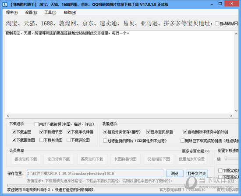
Task: Click the 打开文件夹 button
Action: (x=197, y=173)
